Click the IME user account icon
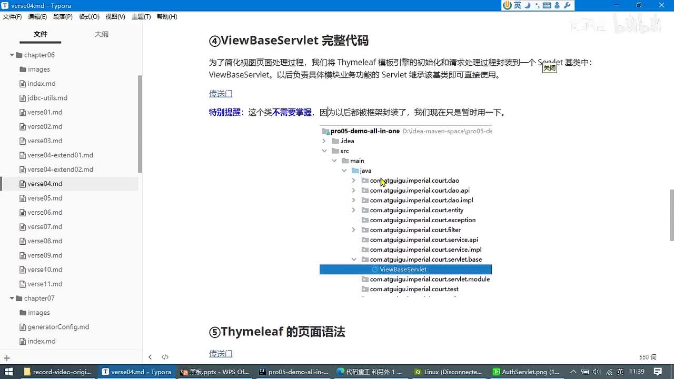The image size is (674, 379). click(557, 5)
